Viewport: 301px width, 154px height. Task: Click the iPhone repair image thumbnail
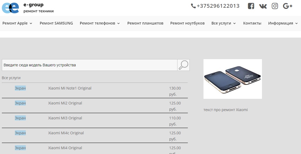tap(233, 79)
